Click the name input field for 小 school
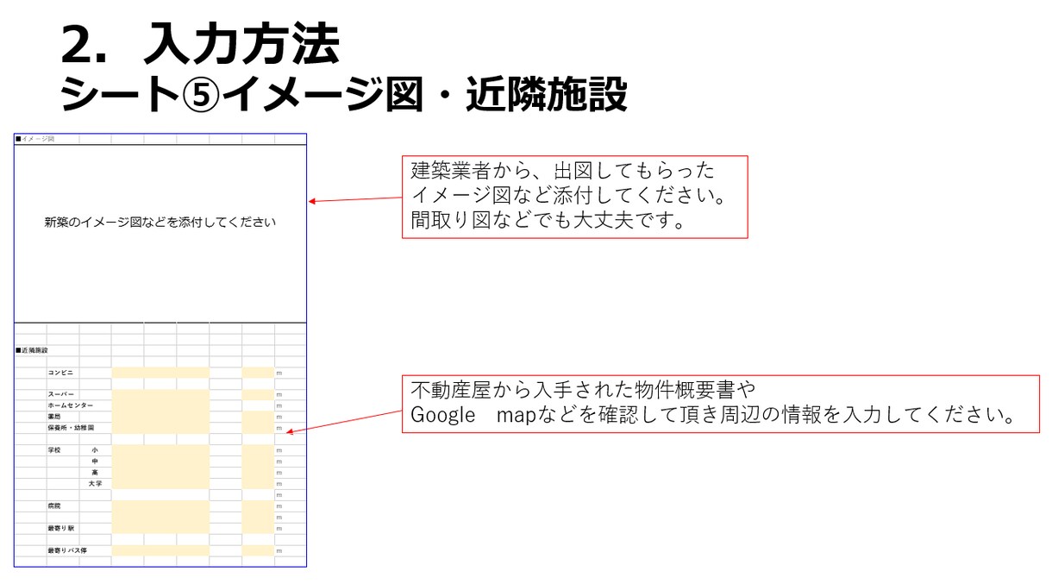Image resolution: width=1052 pixels, height=584 pixels. 160,450
